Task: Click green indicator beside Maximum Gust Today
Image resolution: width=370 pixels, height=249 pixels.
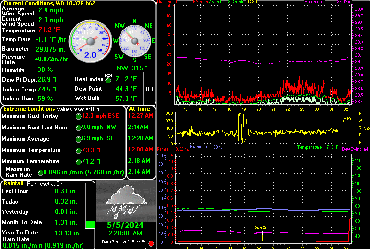Action: click(78, 116)
